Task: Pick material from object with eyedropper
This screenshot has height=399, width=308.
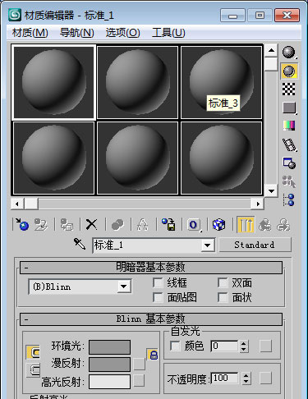Action: pyautogui.click(x=80, y=244)
